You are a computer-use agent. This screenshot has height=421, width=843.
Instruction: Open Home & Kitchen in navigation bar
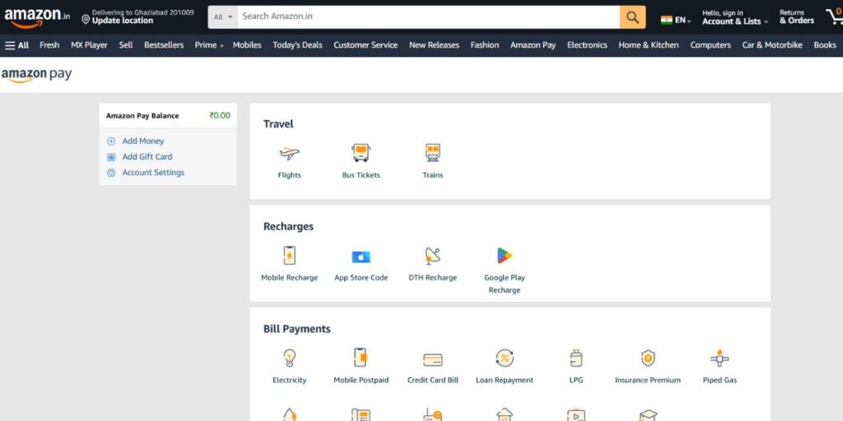649,45
